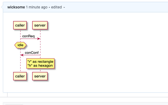Click the '"r" as rectangle' text line
Image resolution: width=168 pixels, height=105 pixels.
click(40, 62)
